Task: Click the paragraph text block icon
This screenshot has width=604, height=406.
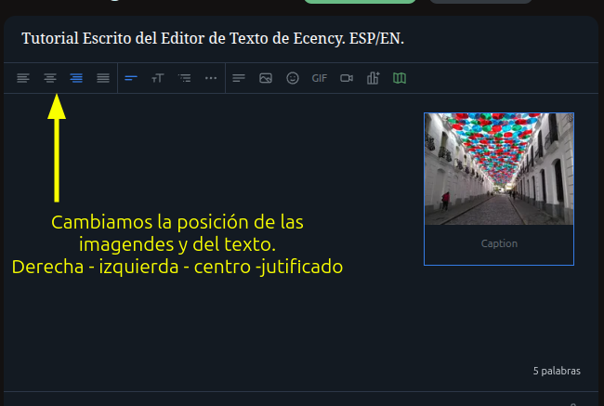Action: tap(239, 78)
